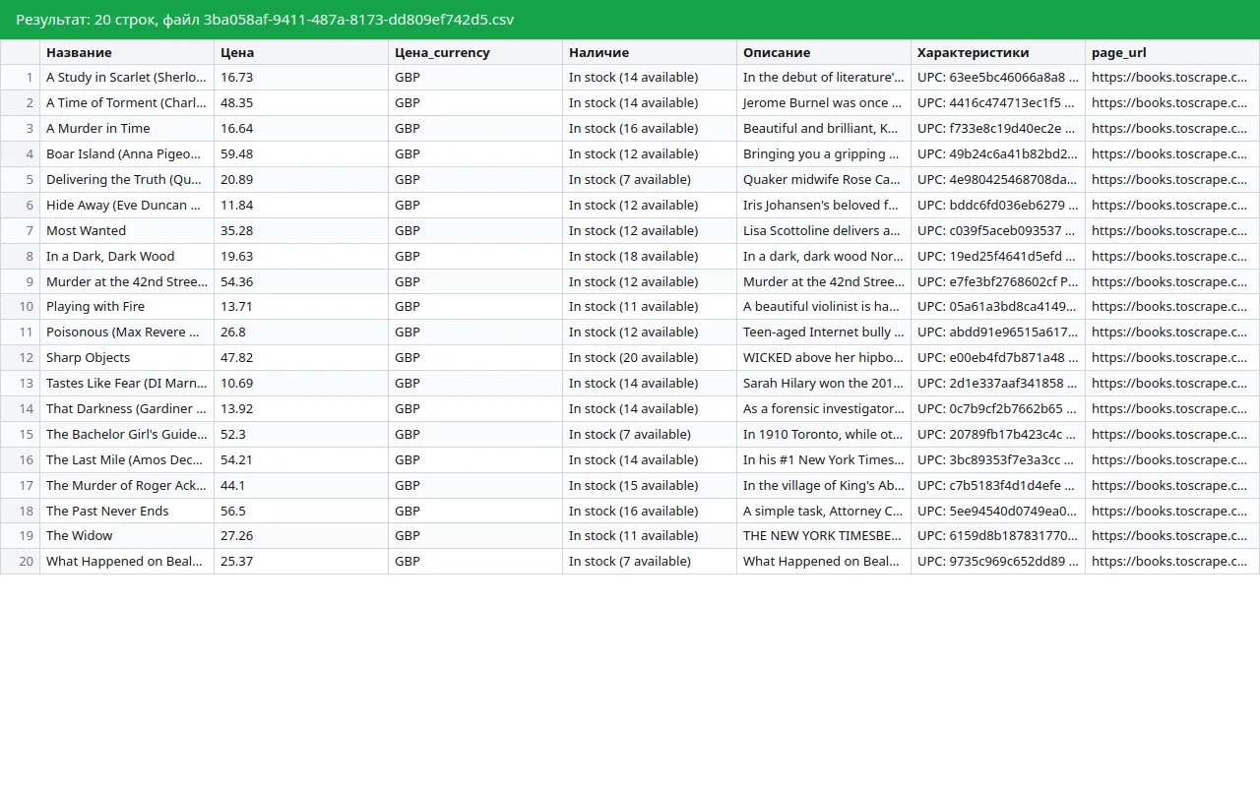
Task: Click the price cell 26.8
Action: [301, 333]
